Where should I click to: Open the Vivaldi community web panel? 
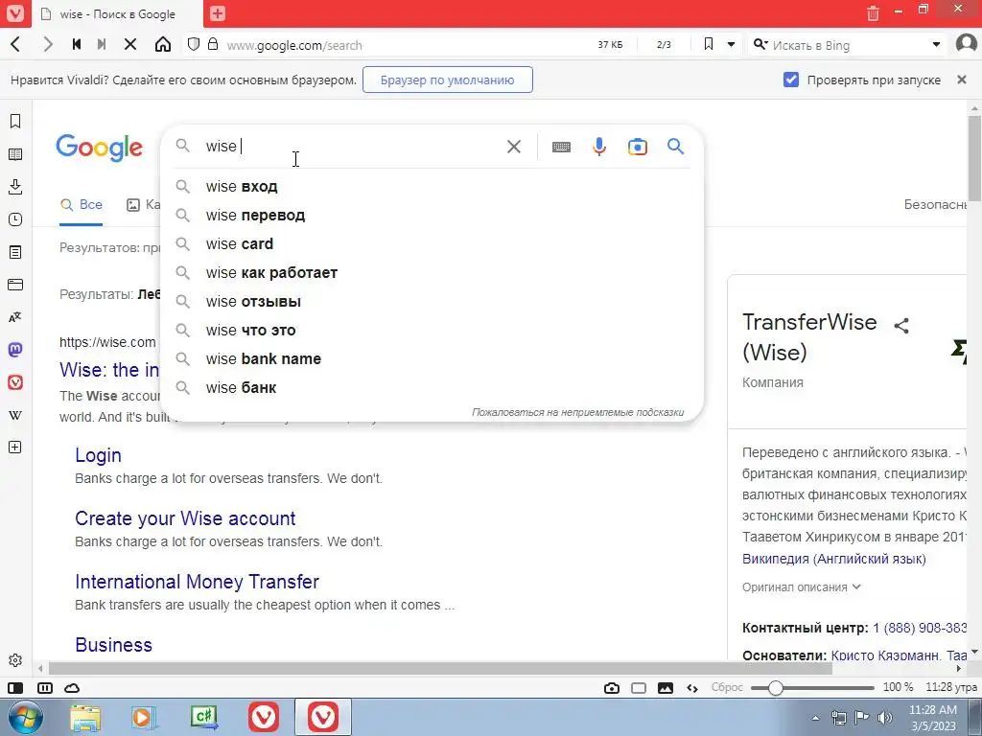(15, 381)
